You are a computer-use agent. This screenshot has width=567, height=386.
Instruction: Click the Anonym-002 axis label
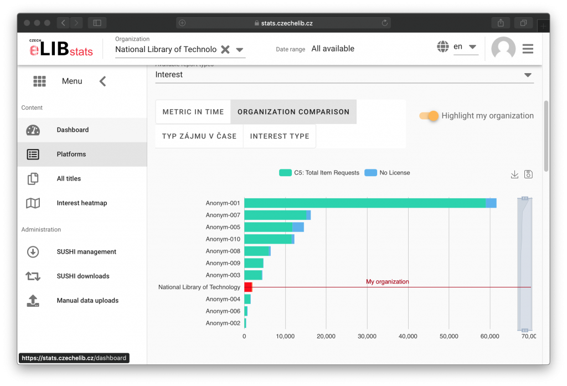tap(223, 323)
